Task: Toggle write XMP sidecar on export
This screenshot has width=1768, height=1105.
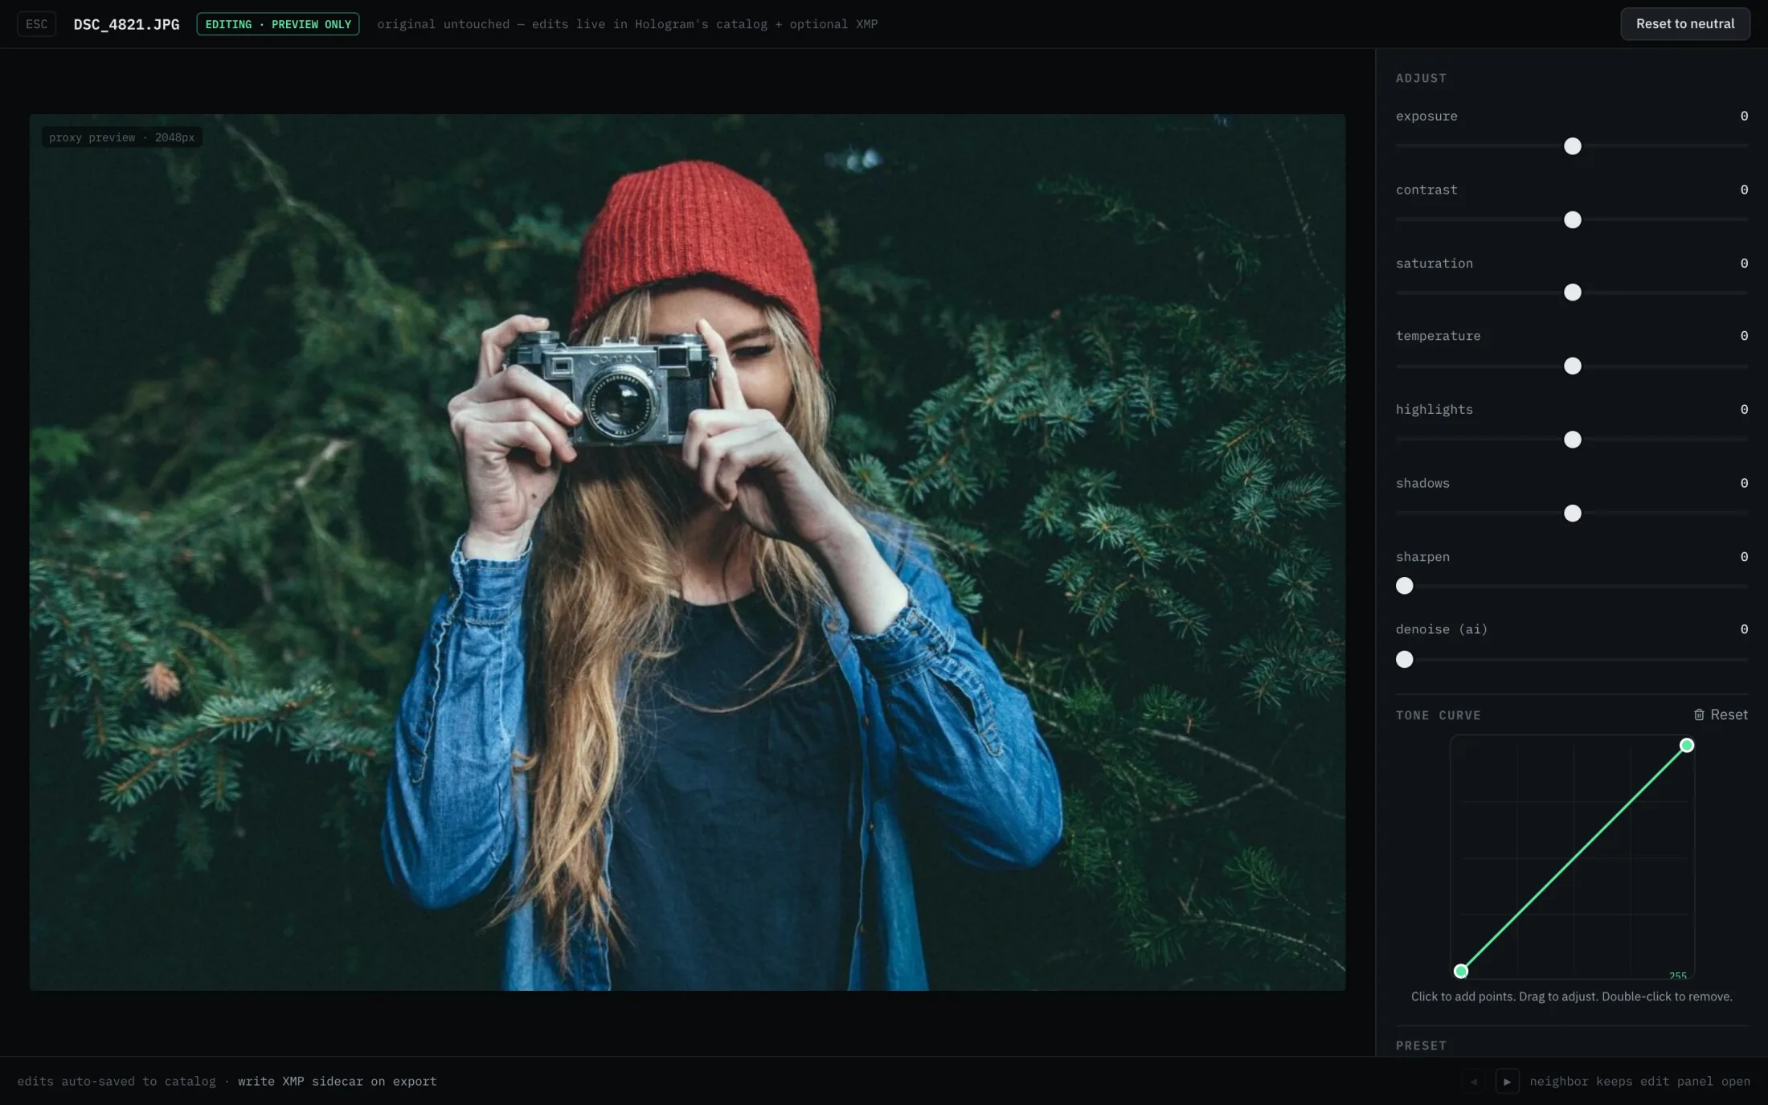Action: click(x=337, y=1082)
